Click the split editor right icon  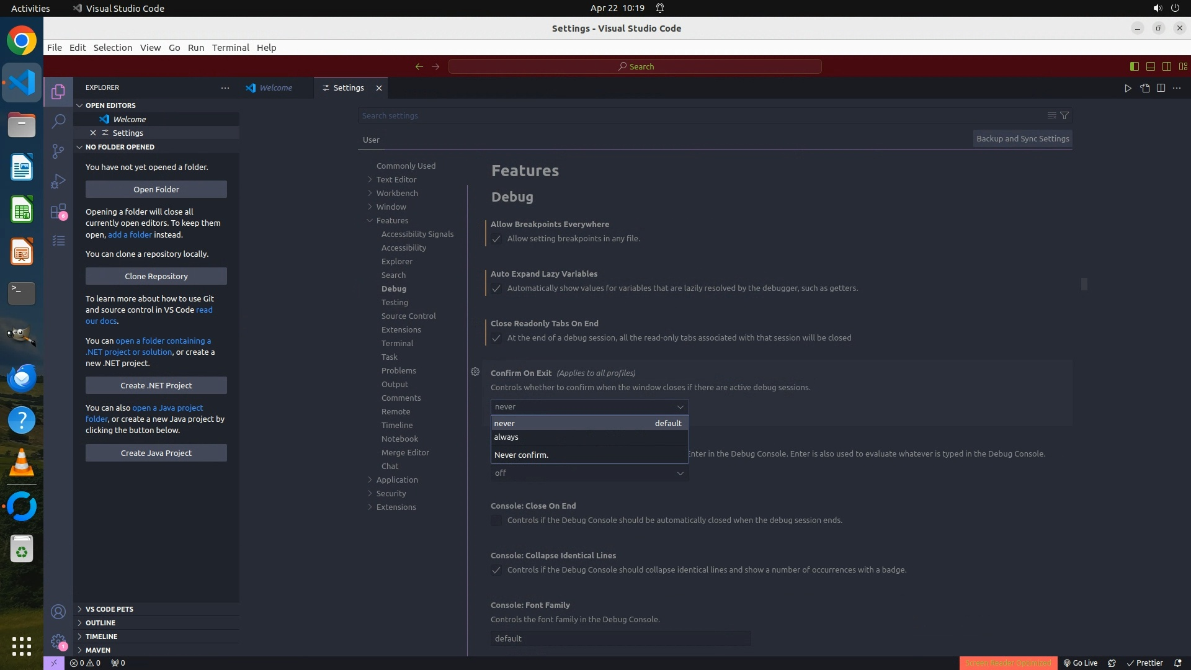click(1161, 88)
